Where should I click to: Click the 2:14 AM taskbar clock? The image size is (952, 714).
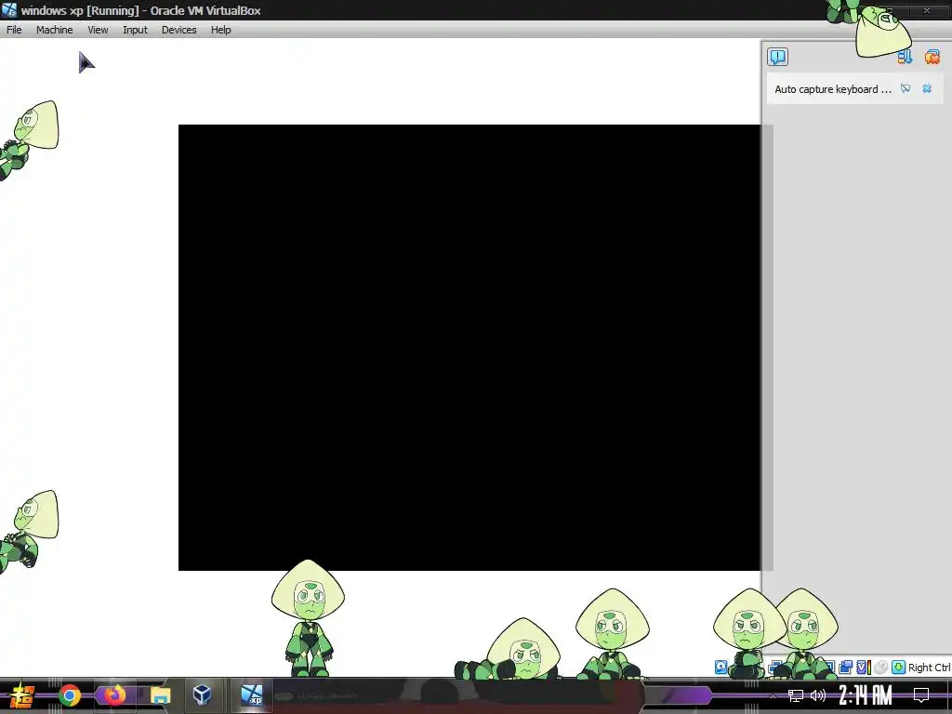pos(866,695)
